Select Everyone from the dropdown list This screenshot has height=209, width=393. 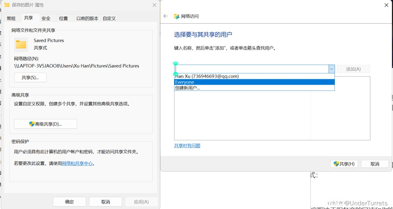254,82
